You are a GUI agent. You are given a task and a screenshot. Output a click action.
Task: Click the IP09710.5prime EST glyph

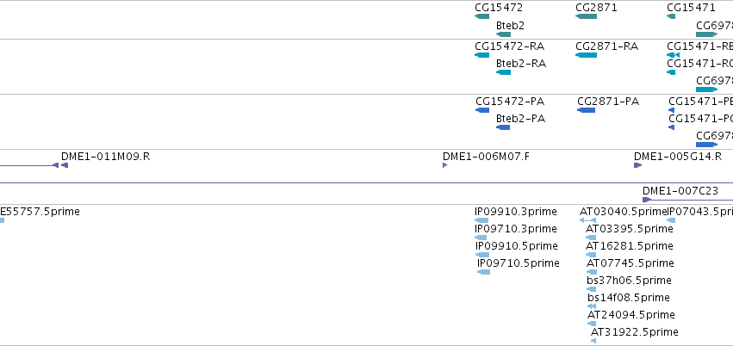pos(484,272)
